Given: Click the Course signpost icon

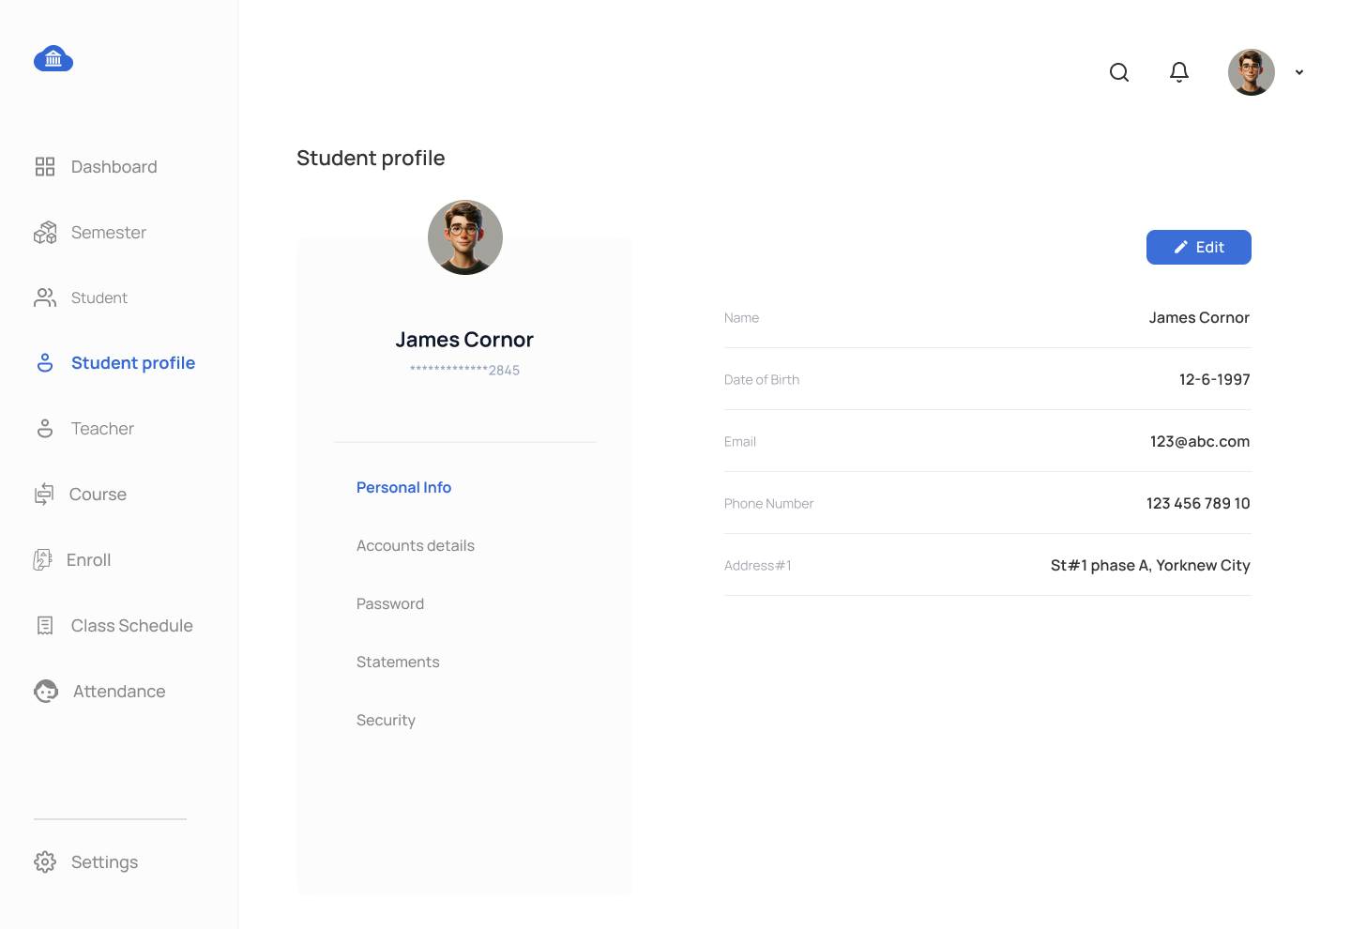Looking at the screenshot, I should coord(44,495).
